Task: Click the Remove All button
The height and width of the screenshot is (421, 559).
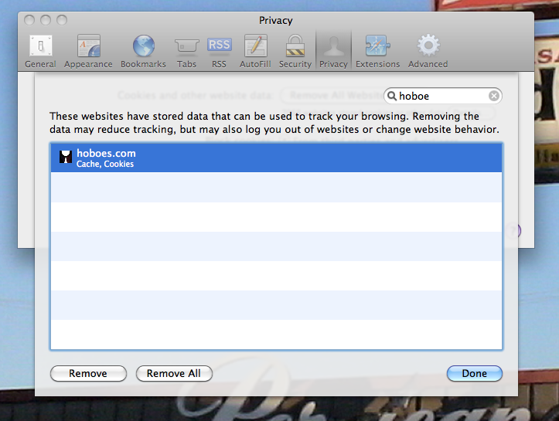Action: pos(174,374)
